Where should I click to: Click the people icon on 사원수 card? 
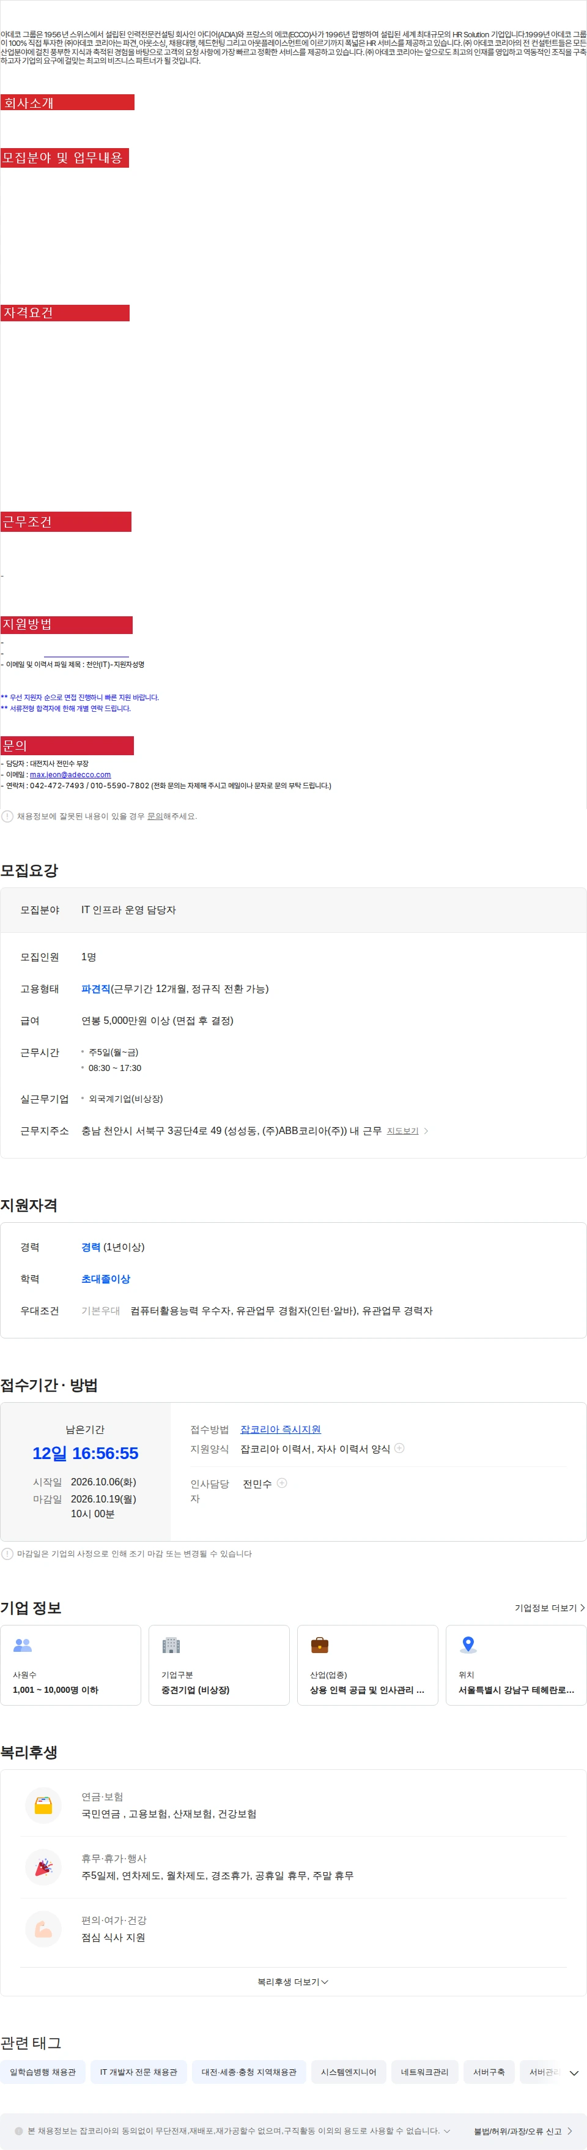(23, 1645)
